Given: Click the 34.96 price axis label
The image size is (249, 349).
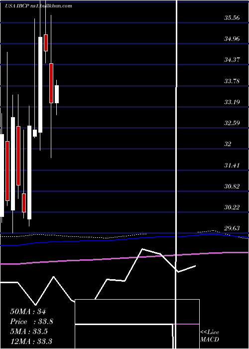Looking at the screenshot, I should pos(232,39).
